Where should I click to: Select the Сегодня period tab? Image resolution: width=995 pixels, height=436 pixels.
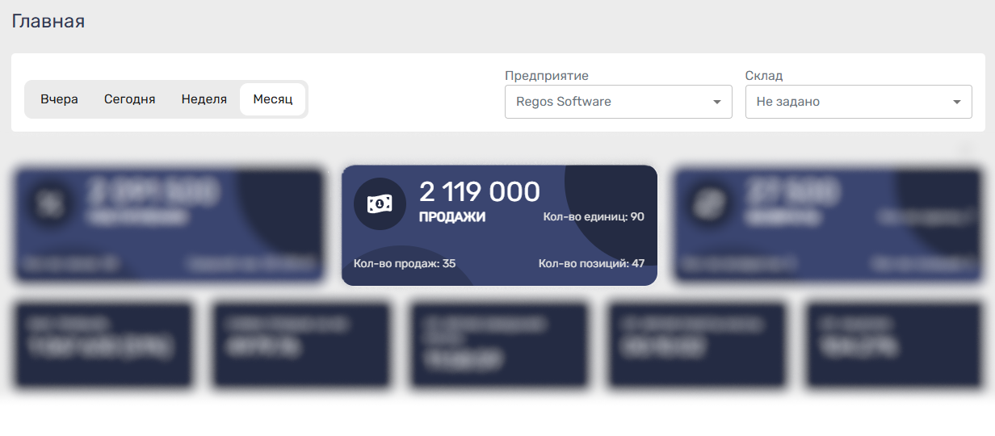point(129,99)
